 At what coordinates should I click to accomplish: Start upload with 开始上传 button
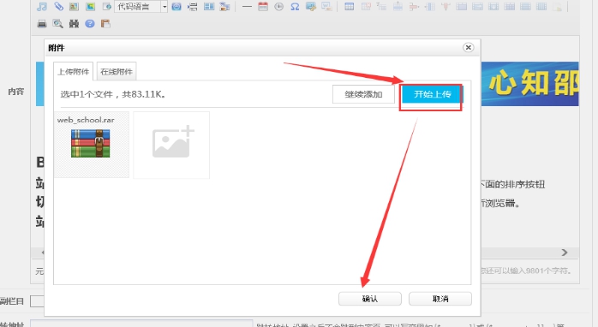[432, 94]
